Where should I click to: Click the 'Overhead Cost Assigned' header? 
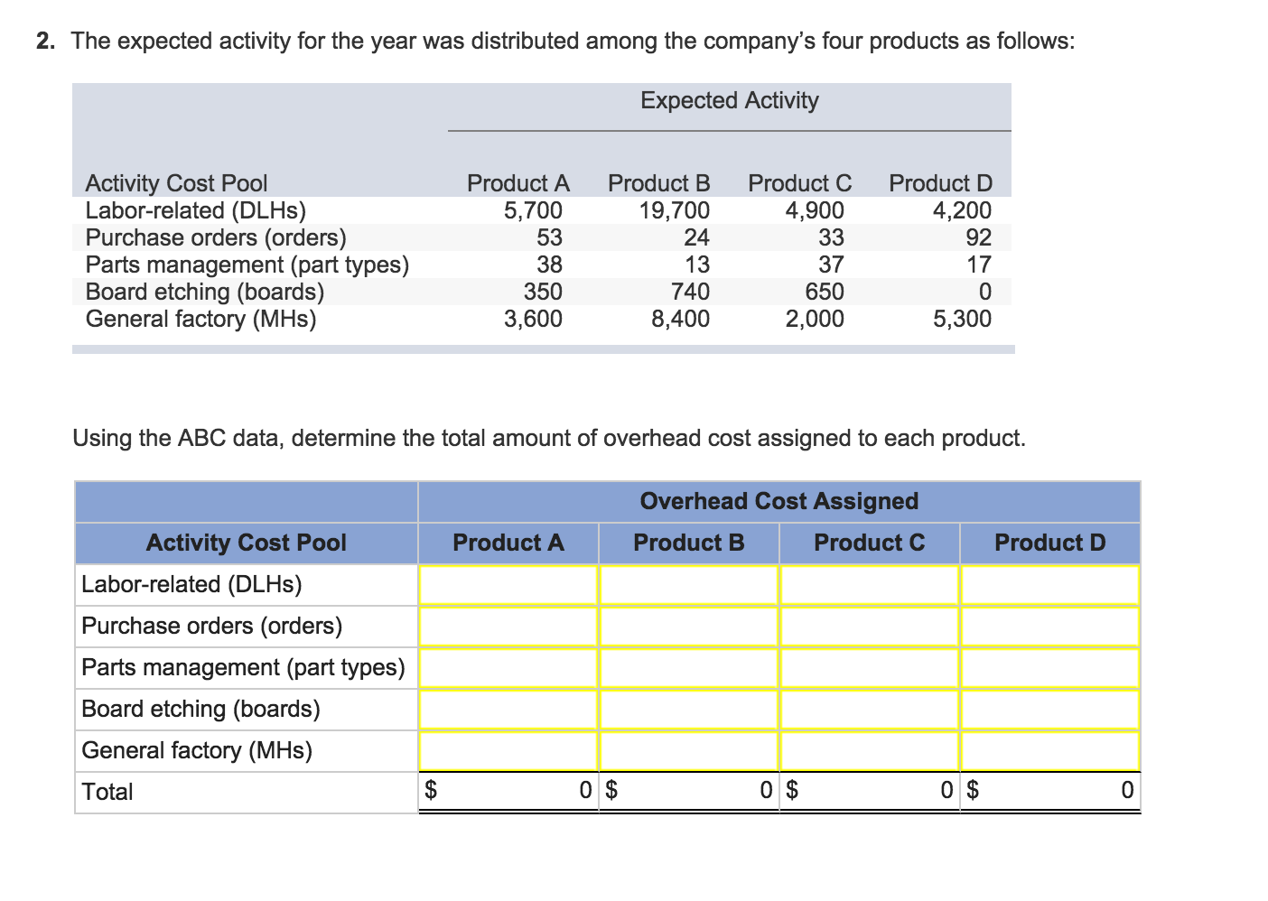[x=779, y=501]
